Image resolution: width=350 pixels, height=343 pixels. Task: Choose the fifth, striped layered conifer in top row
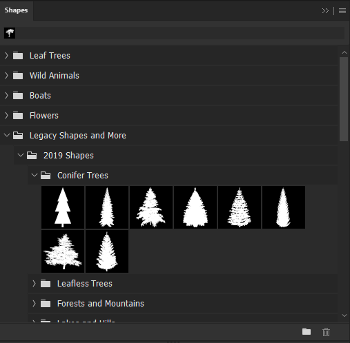pos(240,207)
